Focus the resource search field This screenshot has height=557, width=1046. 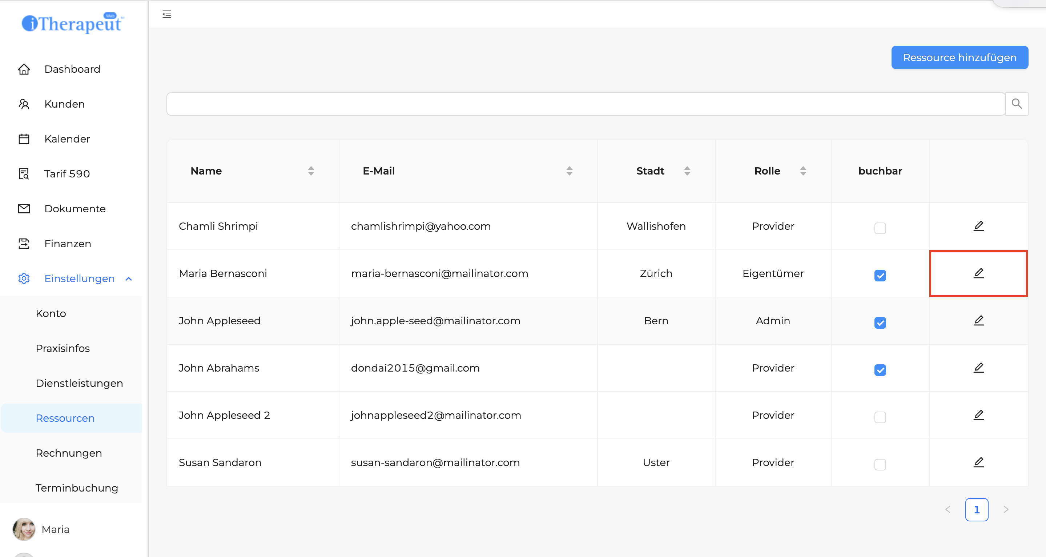[585, 104]
